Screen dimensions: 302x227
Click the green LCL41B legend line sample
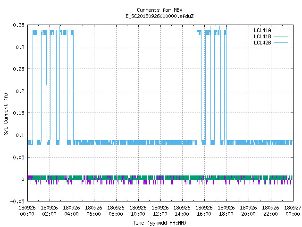click(281, 36)
